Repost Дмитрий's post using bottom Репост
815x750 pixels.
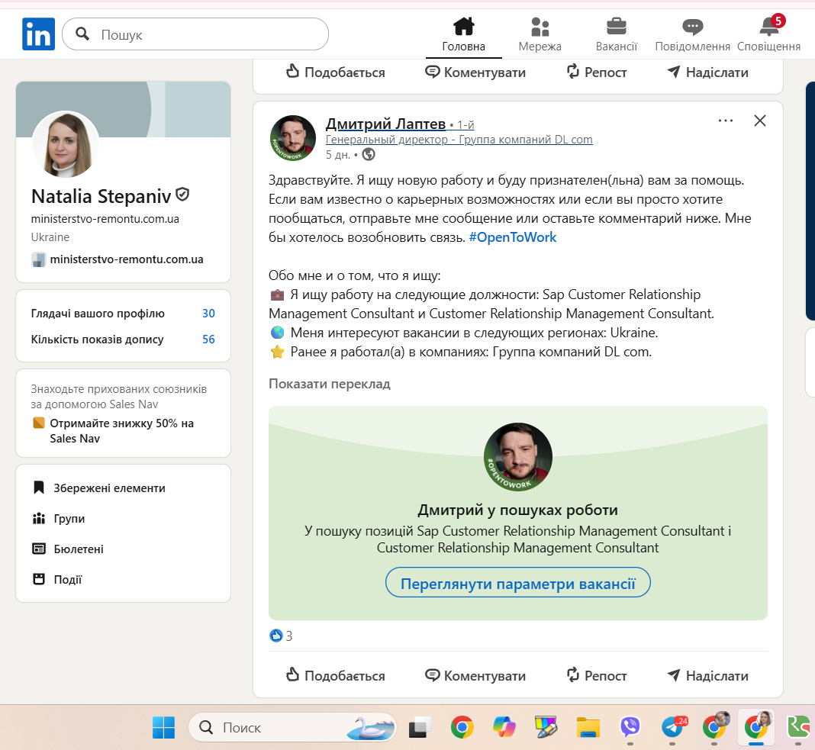pyautogui.click(x=596, y=676)
